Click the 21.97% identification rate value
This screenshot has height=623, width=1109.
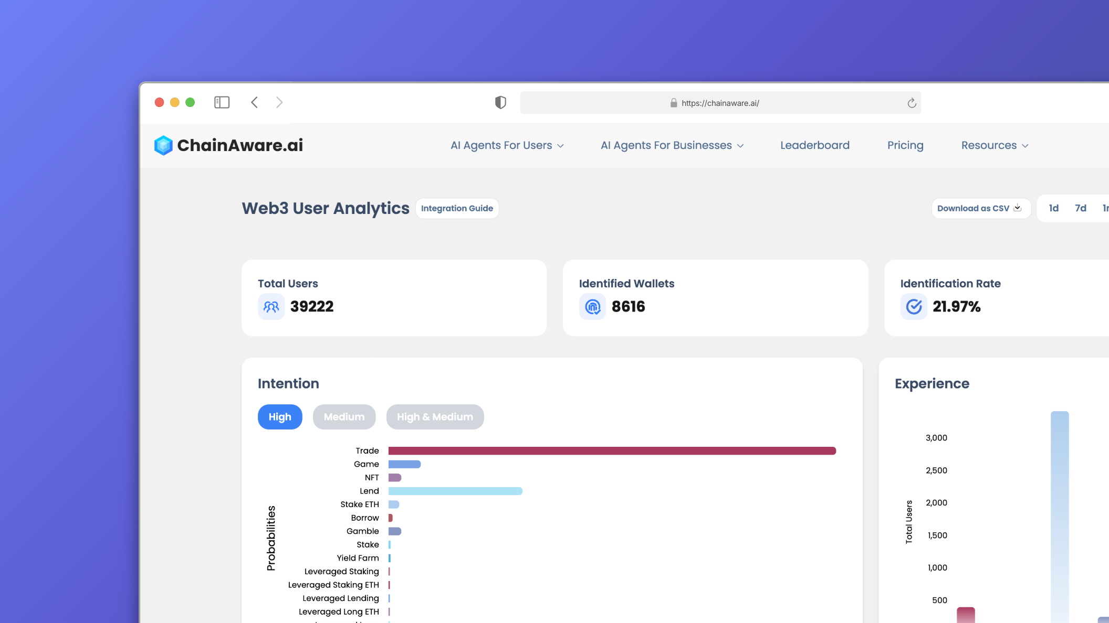pyautogui.click(x=957, y=306)
